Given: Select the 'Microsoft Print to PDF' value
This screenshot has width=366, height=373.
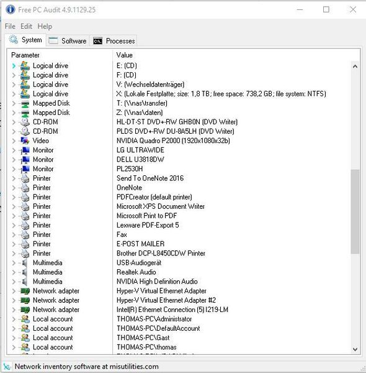Looking at the screenshot, I should coord(146,216).
